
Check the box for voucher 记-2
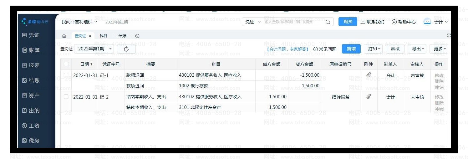pyautogui.click(x=66, y=97)
